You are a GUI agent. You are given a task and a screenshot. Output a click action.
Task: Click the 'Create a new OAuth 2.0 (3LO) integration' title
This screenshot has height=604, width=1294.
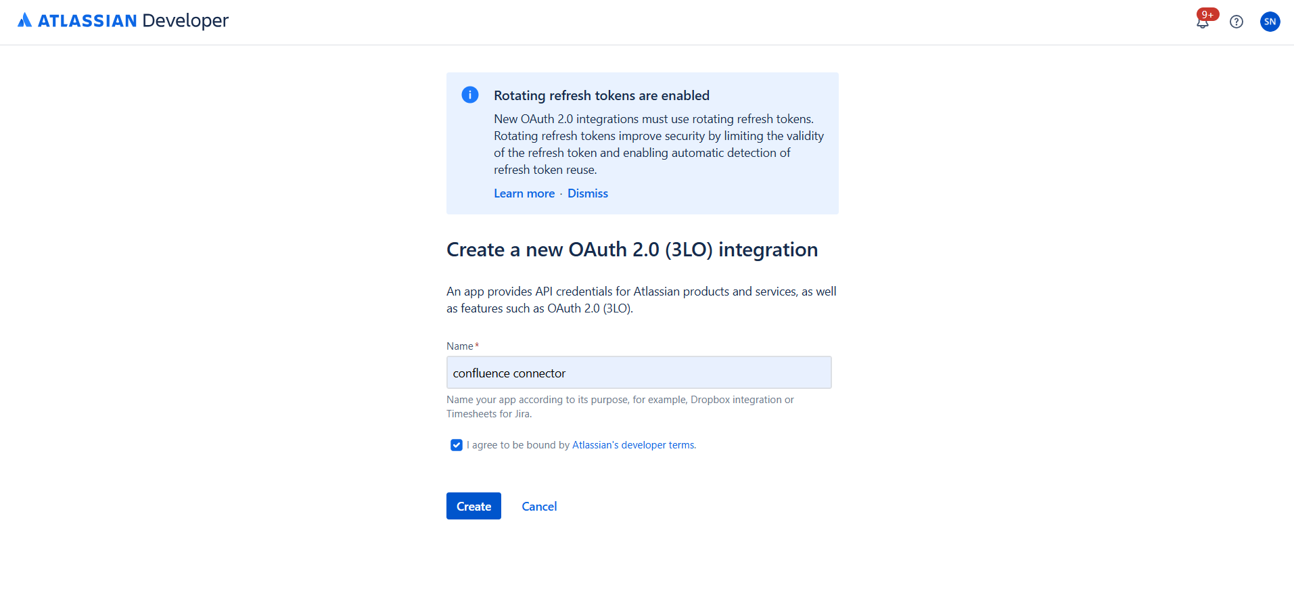pyautogui.click(x=632, y=250)
